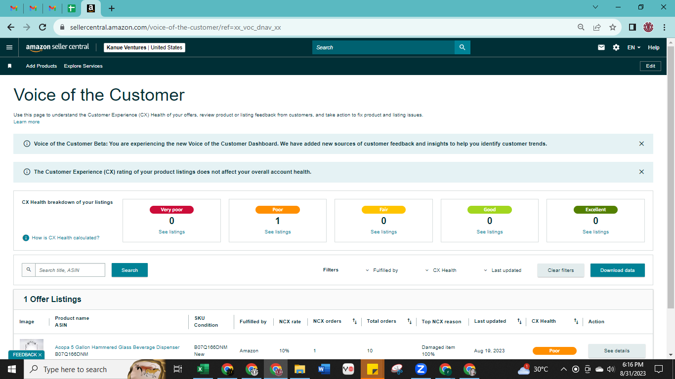Close the Feedback tab with its X
675x379 pixels.
[x=40, y=355]
